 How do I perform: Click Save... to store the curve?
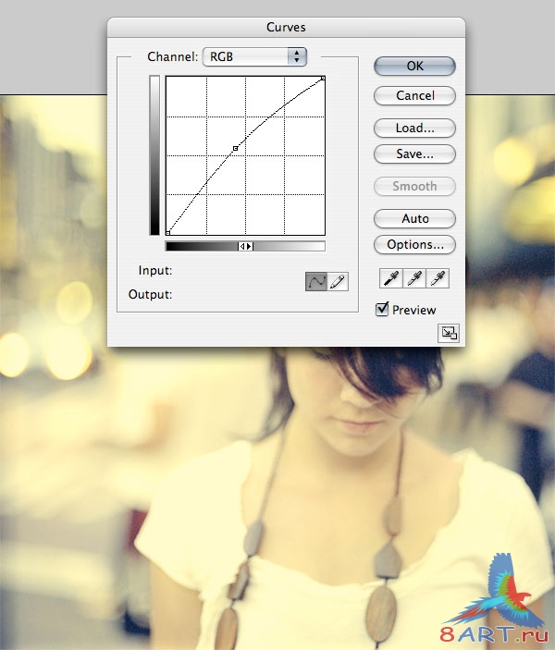tap(414, 153)
